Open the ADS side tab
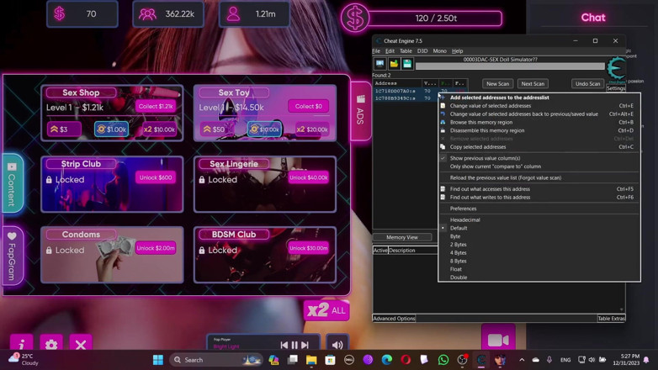658x370 pixels. click(360, 111)
